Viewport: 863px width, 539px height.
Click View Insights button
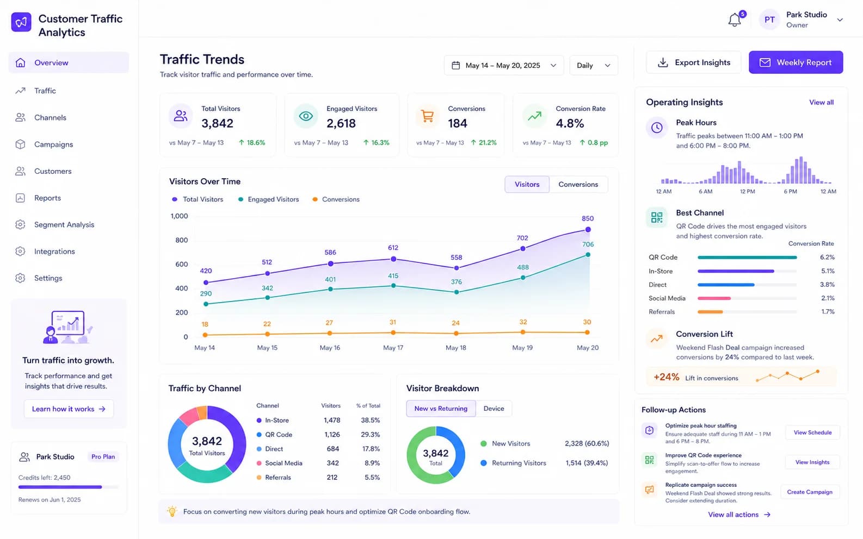(812, 462)
